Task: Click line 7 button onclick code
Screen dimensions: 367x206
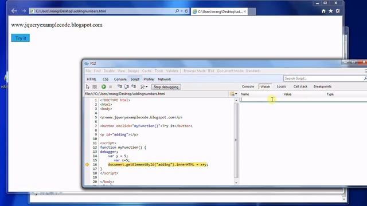Action: click(146, 126)
